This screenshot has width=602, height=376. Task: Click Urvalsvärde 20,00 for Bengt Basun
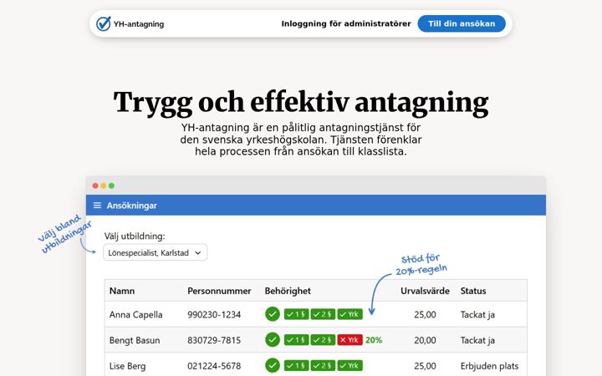(425, 340)
